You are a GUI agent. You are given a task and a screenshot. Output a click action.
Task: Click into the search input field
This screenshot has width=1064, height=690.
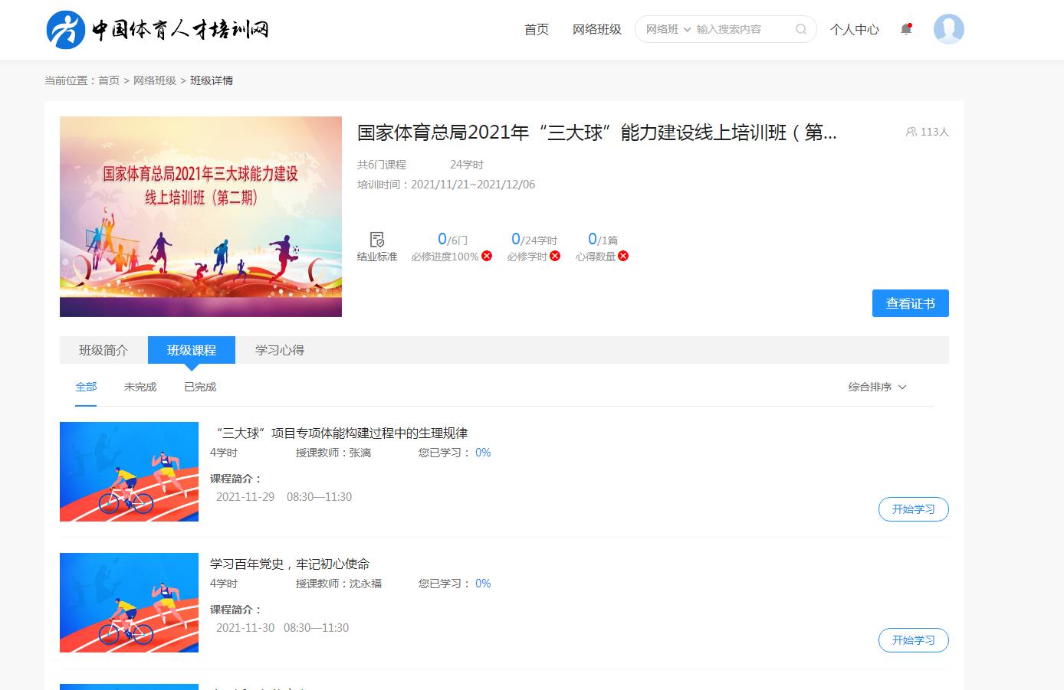click(740, 30)
